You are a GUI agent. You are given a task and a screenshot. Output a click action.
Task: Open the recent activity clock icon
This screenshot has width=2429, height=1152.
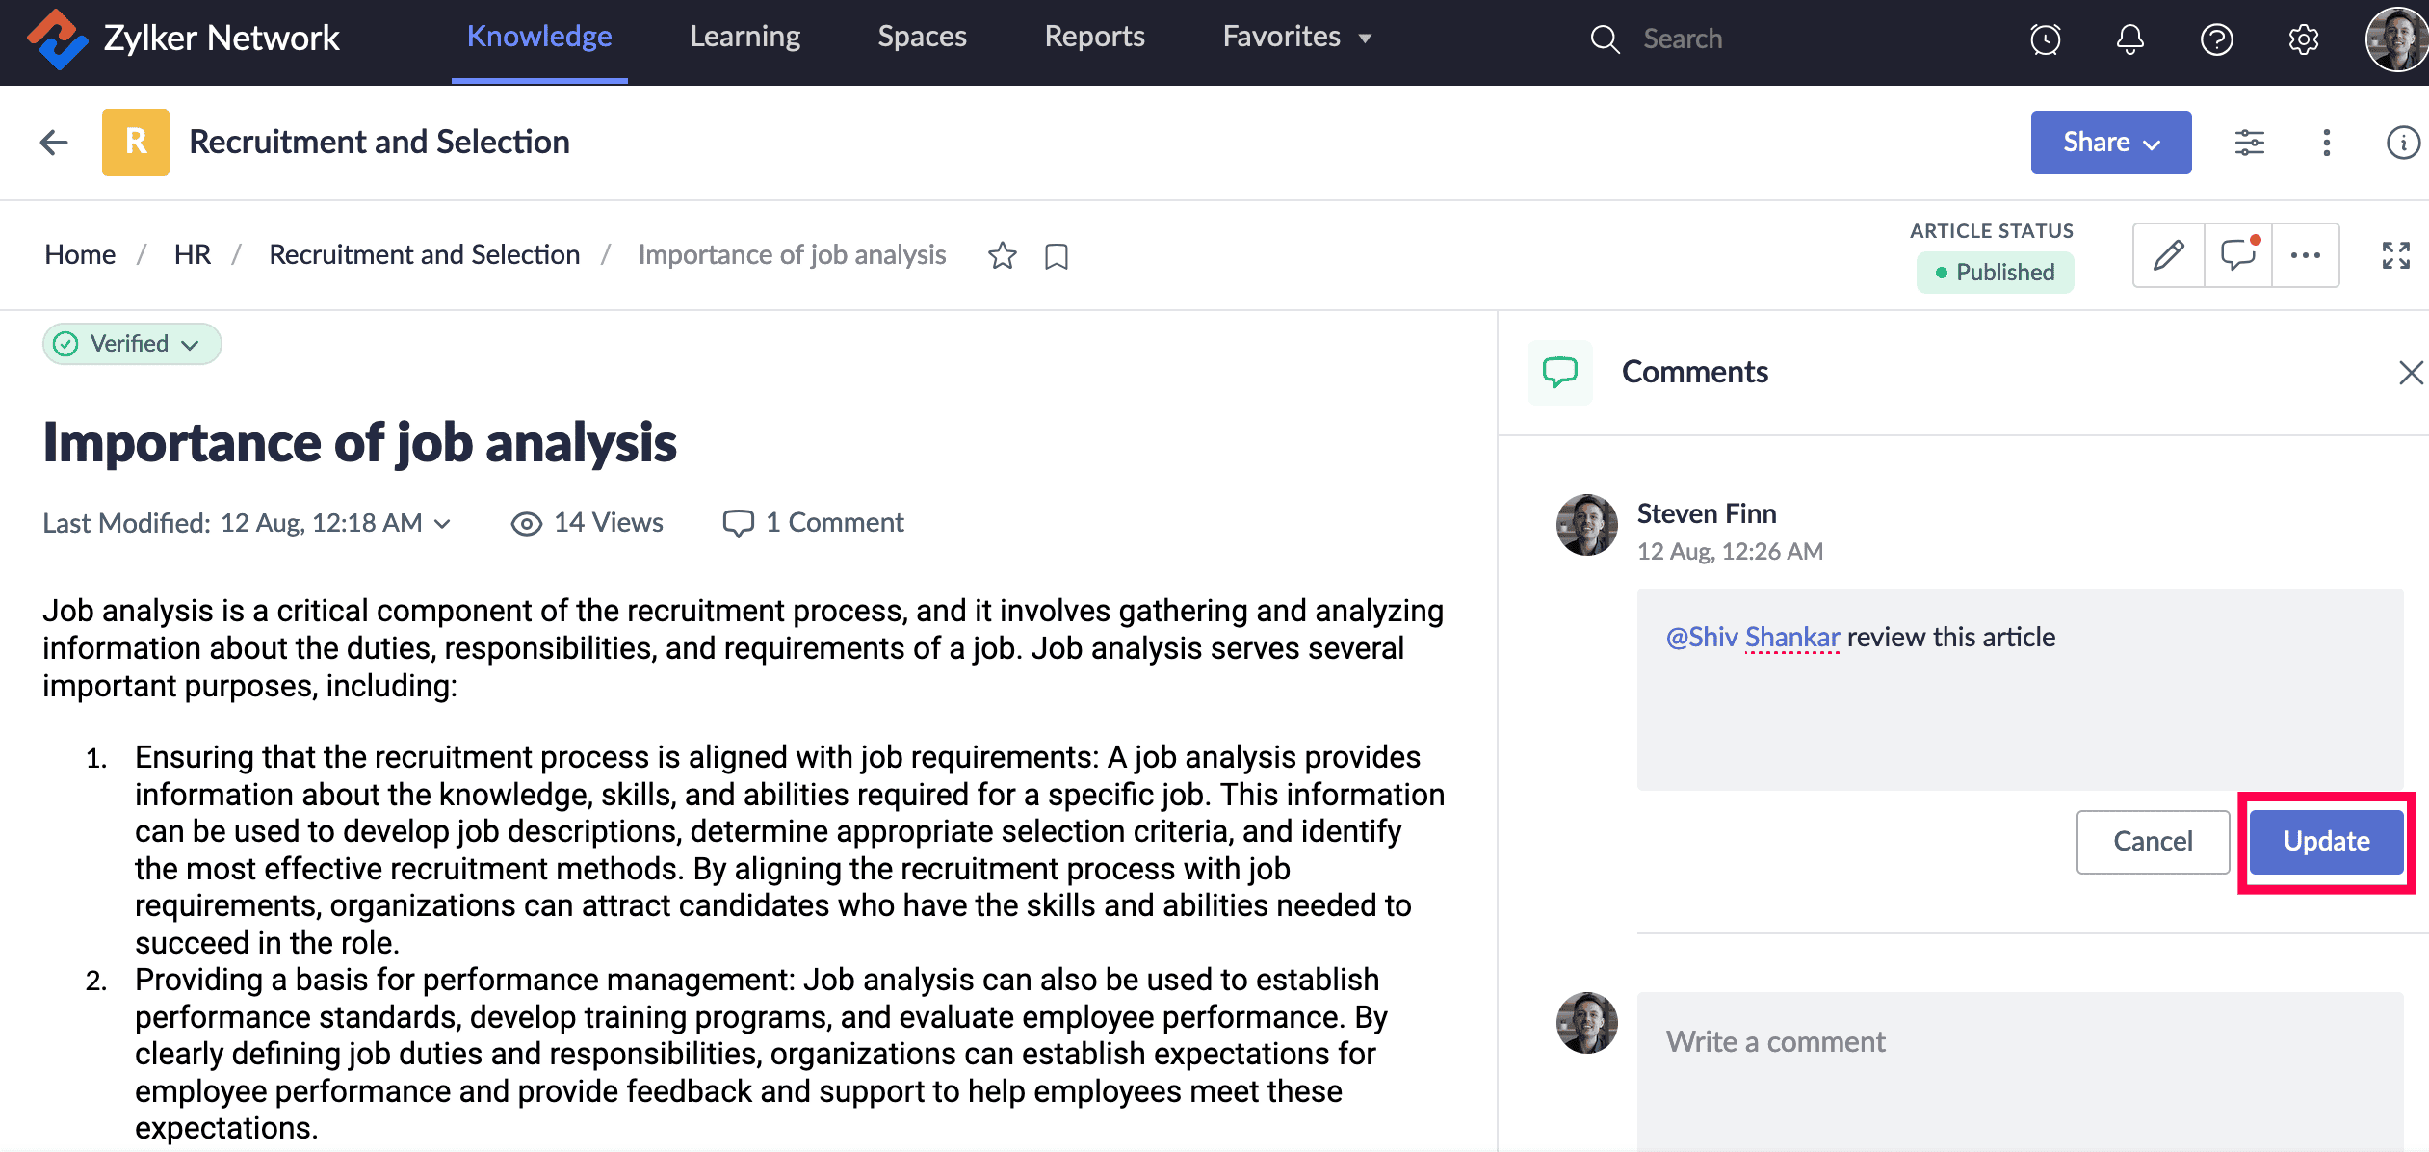(2045, 39)
